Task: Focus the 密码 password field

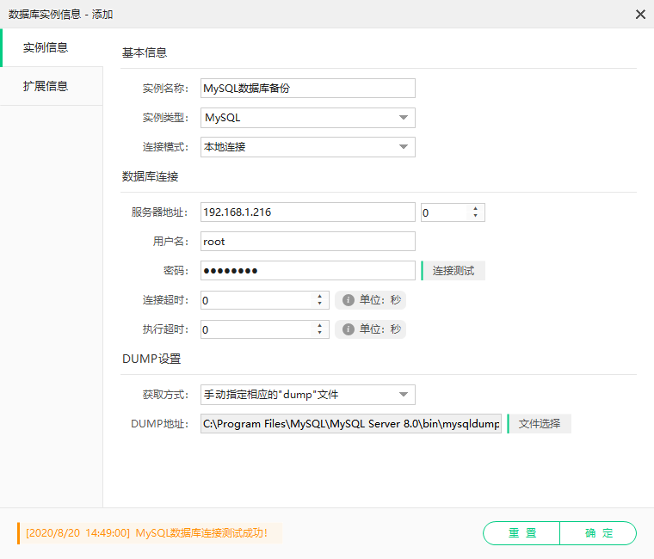Action: pyautogui.click(x=308, y=271)
